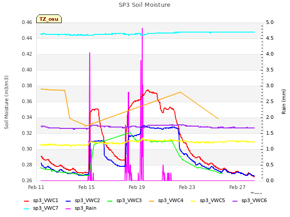Viewport: 290px width, 217px height.
Task: Click the 2.0 rain axis value
Action: coord(270,118)
